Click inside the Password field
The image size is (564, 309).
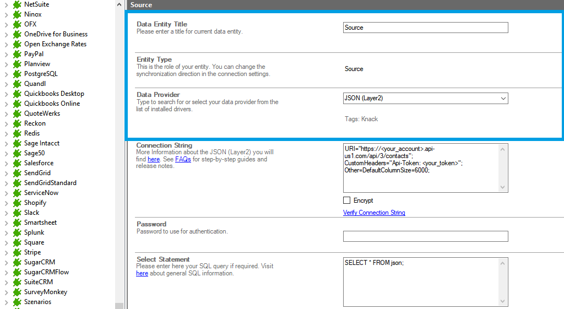[425, 236]
